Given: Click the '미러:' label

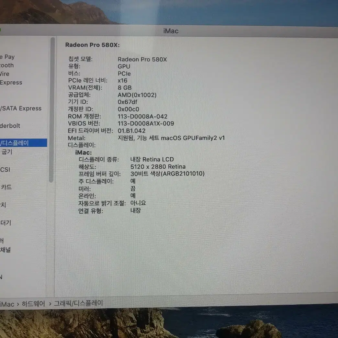Looking at the screenshot, I should (84, 189).
